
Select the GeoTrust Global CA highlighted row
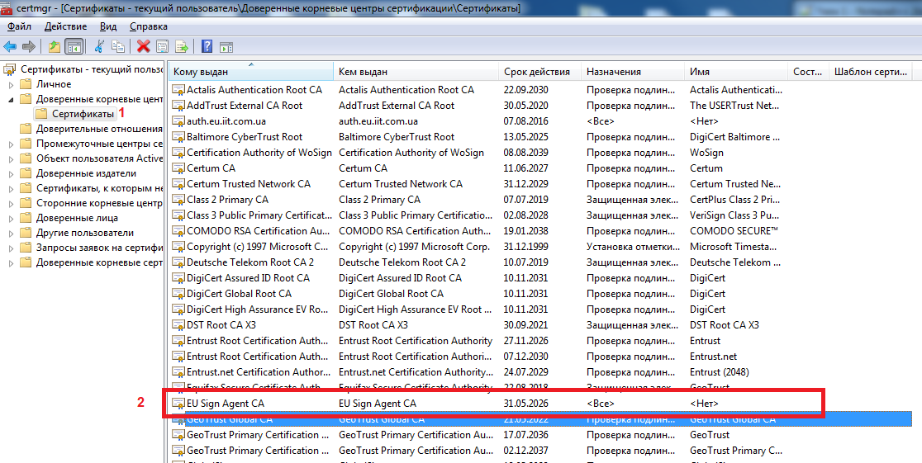click(x=541, y=419)
